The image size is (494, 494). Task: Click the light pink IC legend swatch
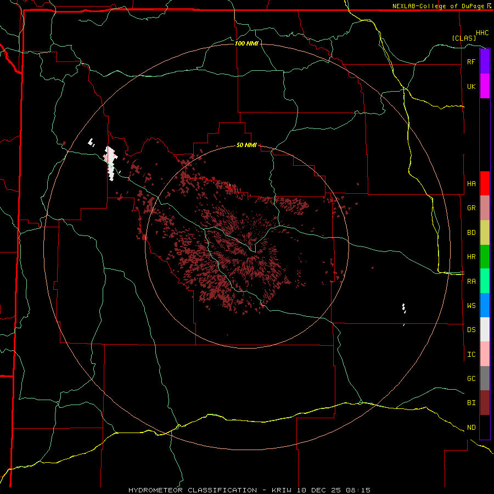click(485, 354)
